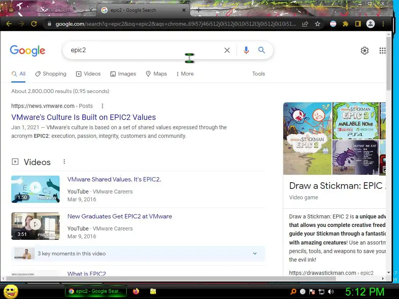
Task: Open the network tray icon
Action: (321, 292)
